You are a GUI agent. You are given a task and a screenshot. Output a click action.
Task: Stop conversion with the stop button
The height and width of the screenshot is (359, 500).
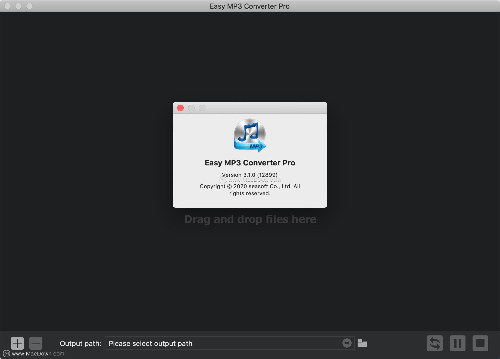[x=480, y=343]
